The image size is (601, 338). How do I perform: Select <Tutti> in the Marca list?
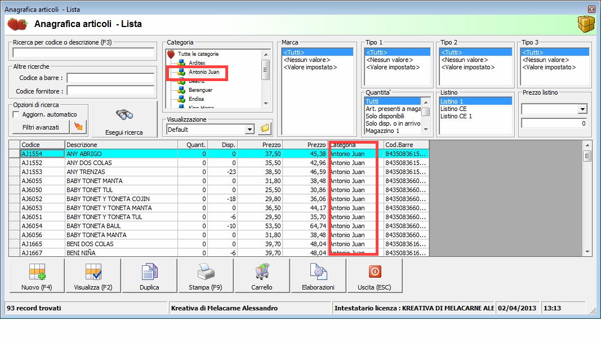tap(317, 52)
